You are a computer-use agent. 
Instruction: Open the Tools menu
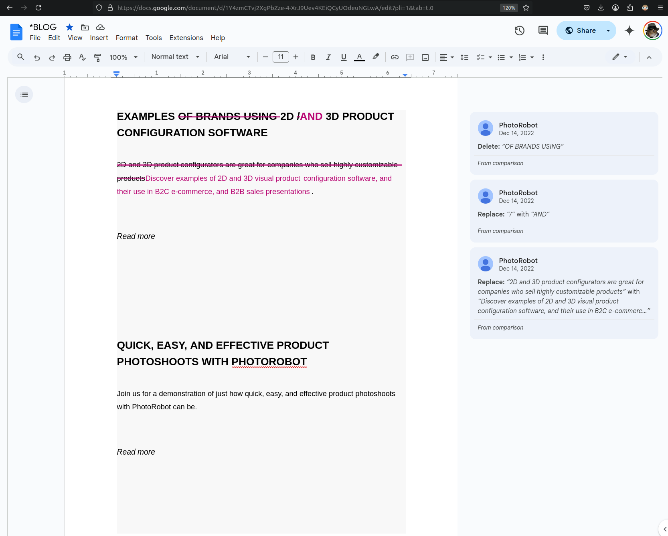pos(154,38)
